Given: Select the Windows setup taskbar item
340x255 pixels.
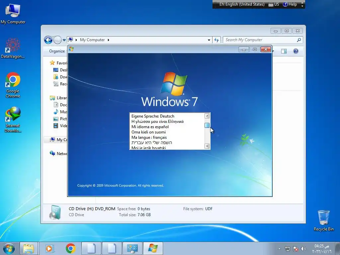Looking at the screenshot, I should (x=153, y=248).
